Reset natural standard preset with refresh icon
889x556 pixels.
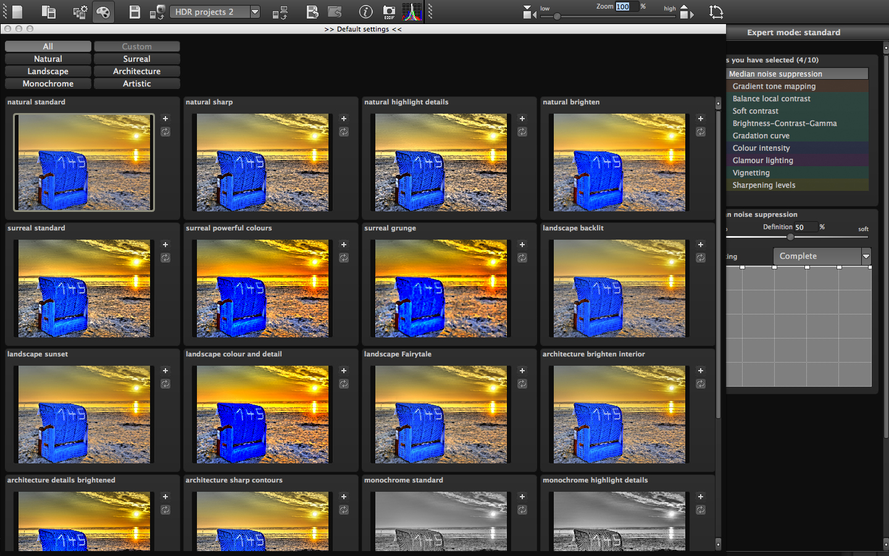click(165, 132)
